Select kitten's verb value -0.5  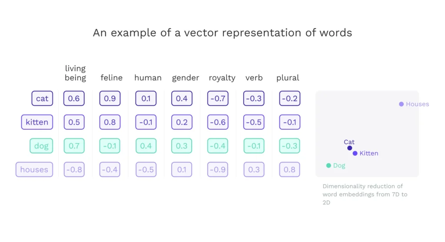point(253,122)
